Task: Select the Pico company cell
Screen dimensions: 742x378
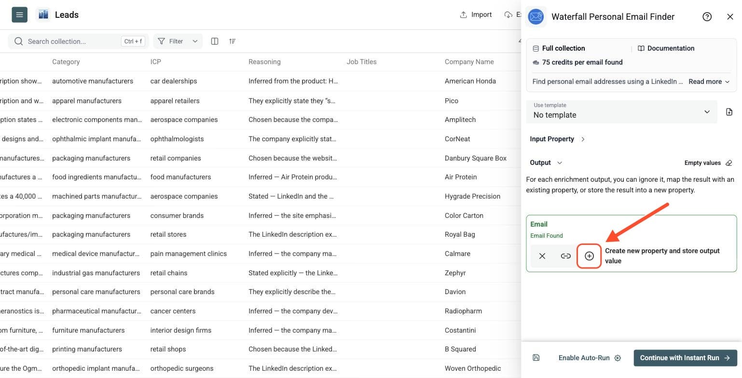Action: click(x=452, y=101)
